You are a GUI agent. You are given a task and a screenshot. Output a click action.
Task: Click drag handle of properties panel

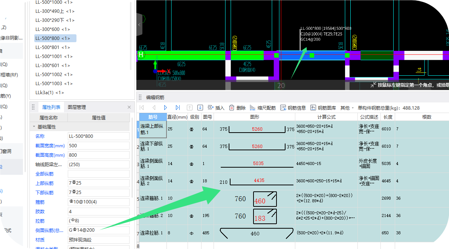tap(33, 107)
